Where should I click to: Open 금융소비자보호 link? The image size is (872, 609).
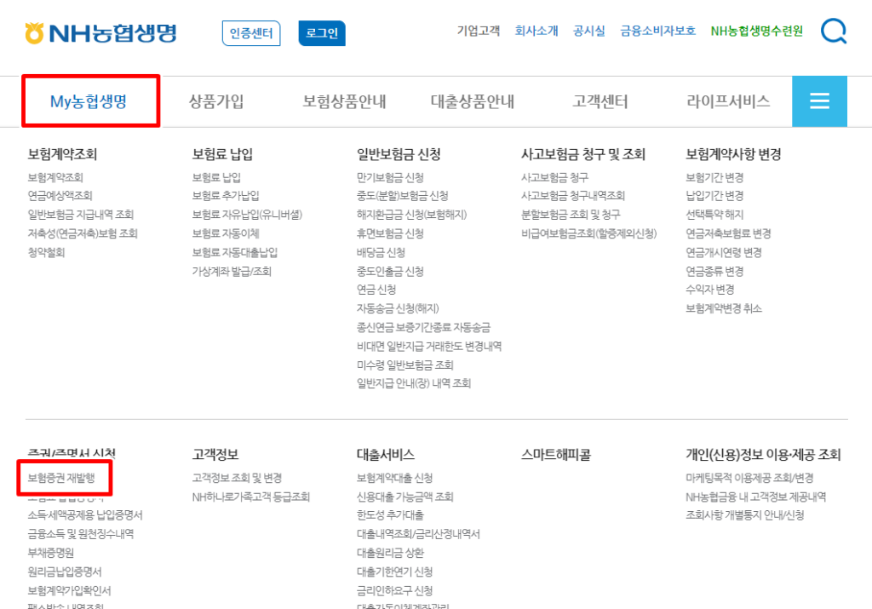658,31
